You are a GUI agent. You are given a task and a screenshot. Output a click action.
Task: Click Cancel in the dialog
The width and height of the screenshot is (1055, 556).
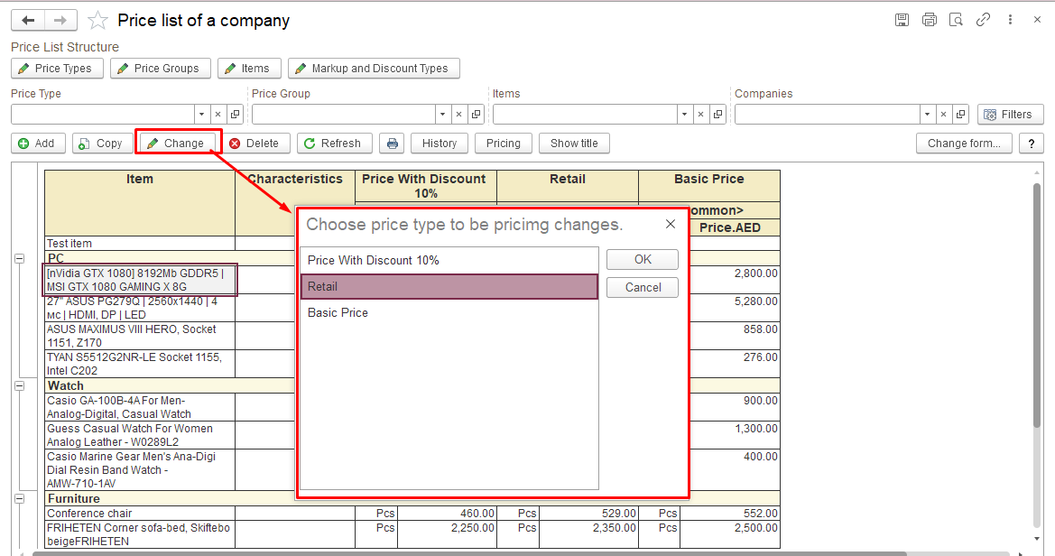[643, 287]
